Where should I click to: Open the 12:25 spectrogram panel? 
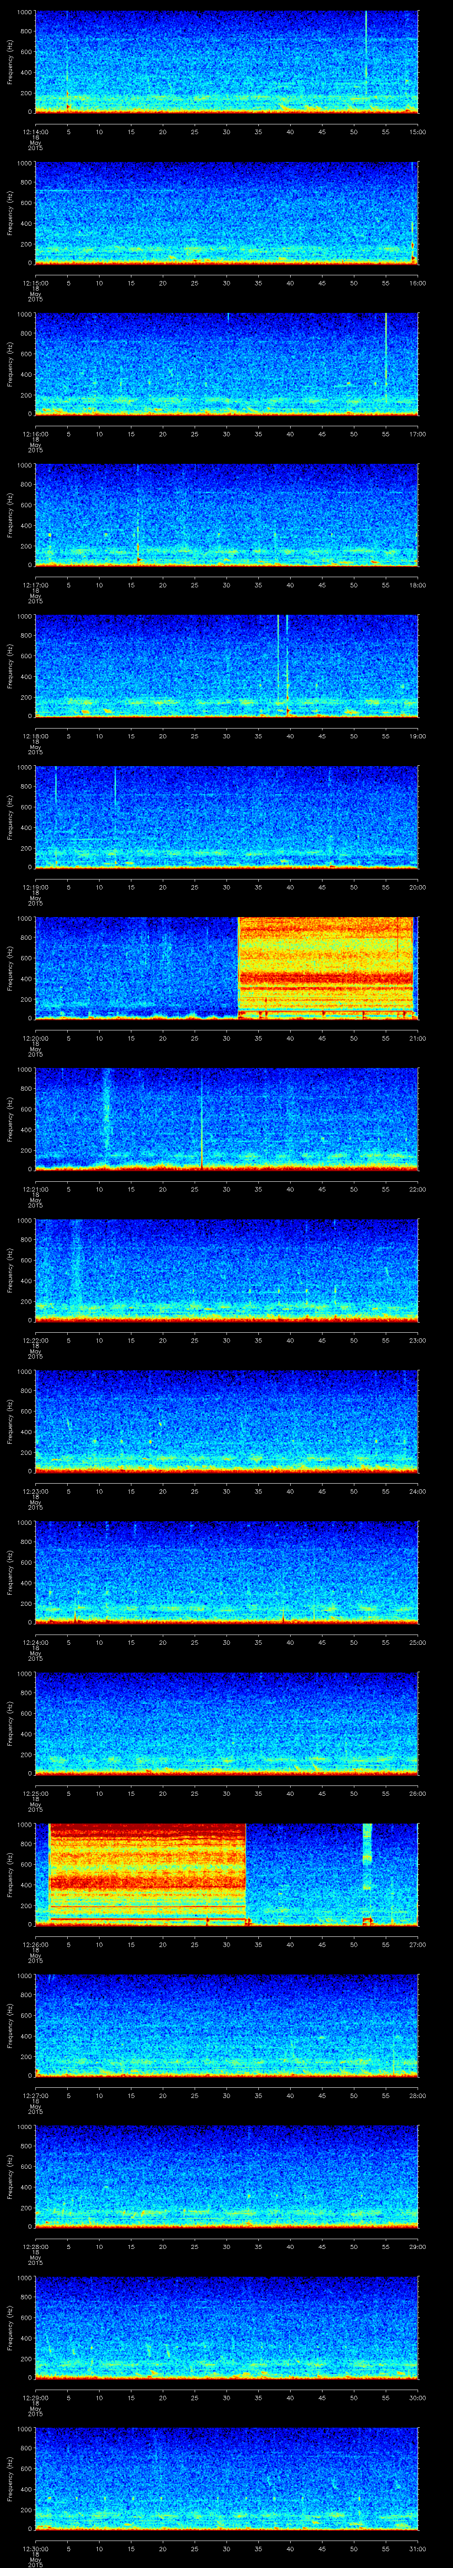point(226,1722)
